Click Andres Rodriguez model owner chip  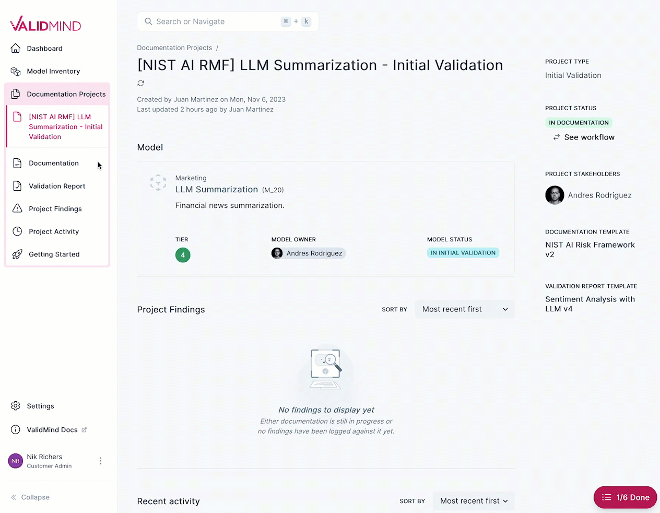click(309, 253)
